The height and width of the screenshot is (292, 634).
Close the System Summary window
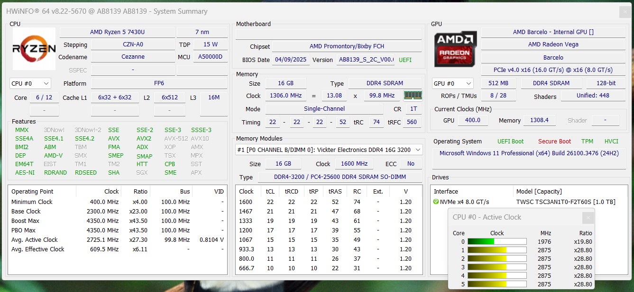coord(625,12)
